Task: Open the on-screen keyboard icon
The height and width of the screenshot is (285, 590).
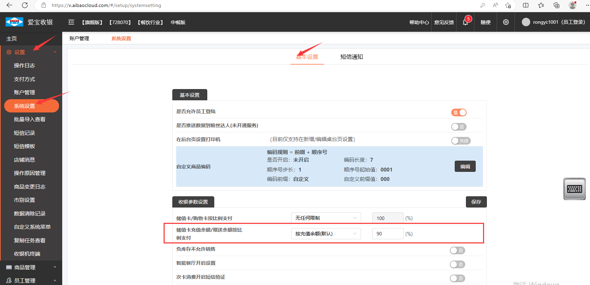Action: point(574,189)
